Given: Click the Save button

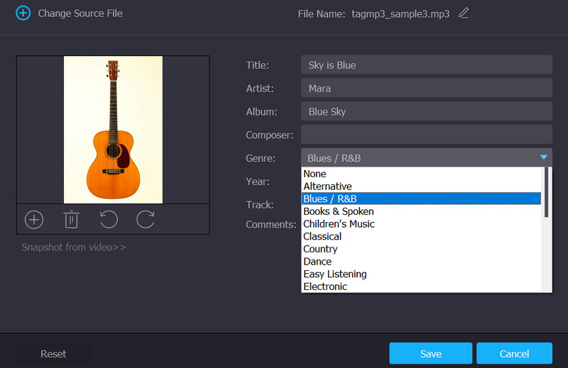Looking at the screenshot, I should 430,353.
